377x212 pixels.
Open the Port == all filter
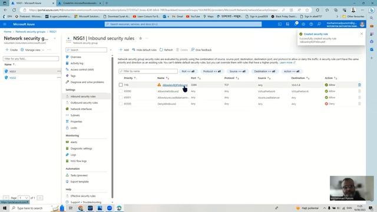tap(188, 71)
